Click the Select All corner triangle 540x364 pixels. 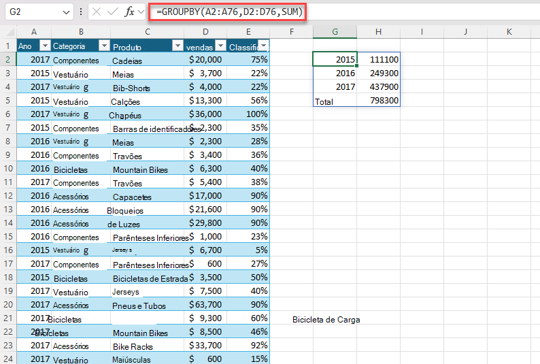10,33
